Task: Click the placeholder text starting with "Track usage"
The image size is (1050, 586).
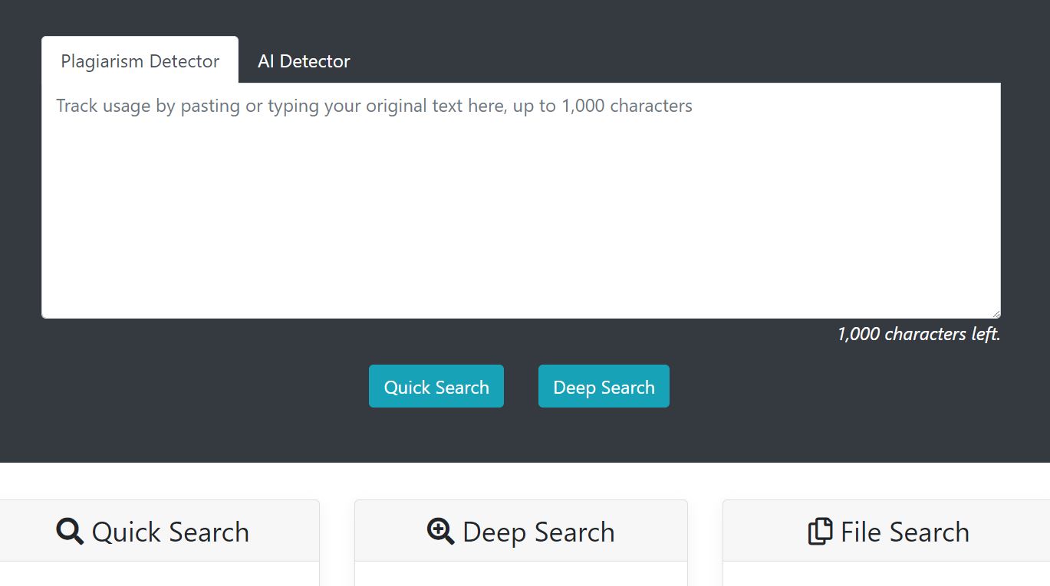Action: click(374, 106)
